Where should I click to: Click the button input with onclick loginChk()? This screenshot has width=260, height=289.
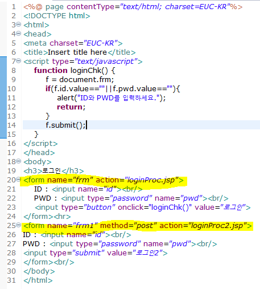click(x=142, y=207)
